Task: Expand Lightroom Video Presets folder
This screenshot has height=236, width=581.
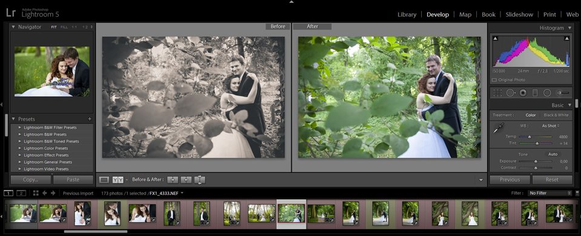Action: pos(20,169)
